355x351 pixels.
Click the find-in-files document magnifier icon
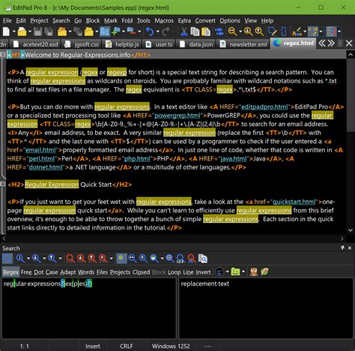click(x=203, y=258)
